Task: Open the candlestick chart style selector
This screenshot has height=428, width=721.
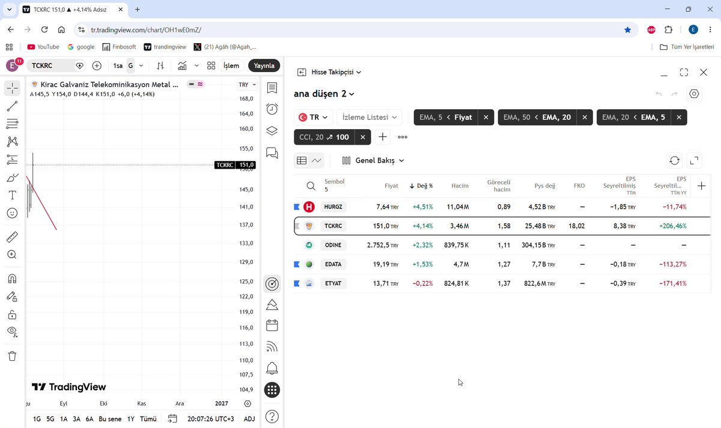Action: coord(160,65)
